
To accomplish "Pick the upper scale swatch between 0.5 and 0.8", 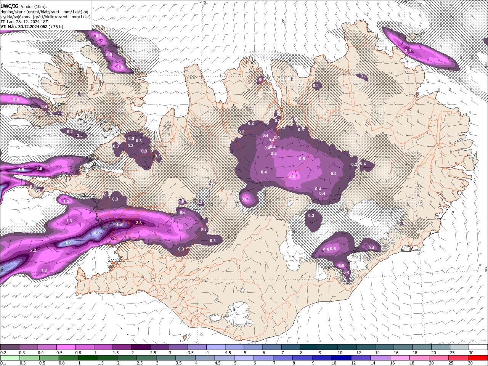I will click(x=66, y=347).
